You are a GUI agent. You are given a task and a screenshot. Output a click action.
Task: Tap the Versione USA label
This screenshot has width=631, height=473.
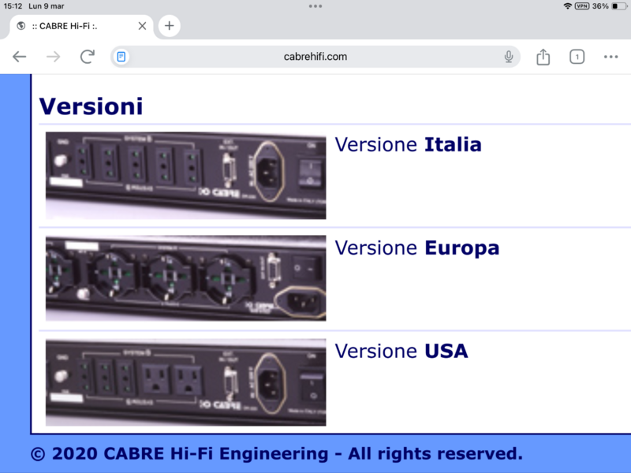[x=401, y=351]
